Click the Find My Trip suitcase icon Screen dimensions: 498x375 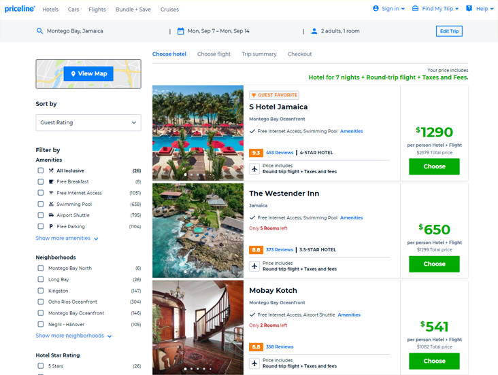tap(415, 9)
